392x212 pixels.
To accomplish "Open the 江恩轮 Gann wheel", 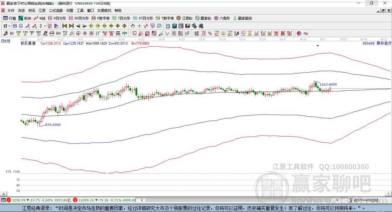I will click(x=185, y=18).
